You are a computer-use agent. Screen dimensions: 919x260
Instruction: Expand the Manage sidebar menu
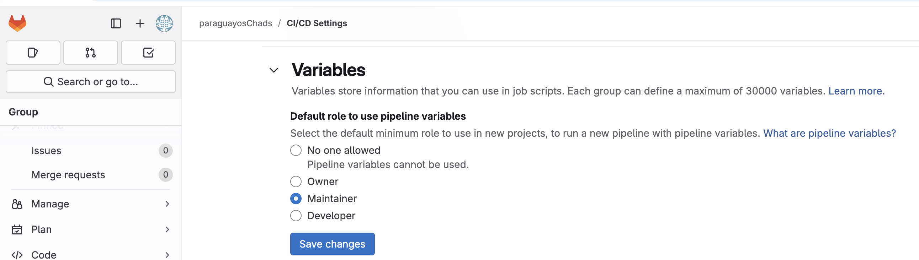[x=91, y=204]
